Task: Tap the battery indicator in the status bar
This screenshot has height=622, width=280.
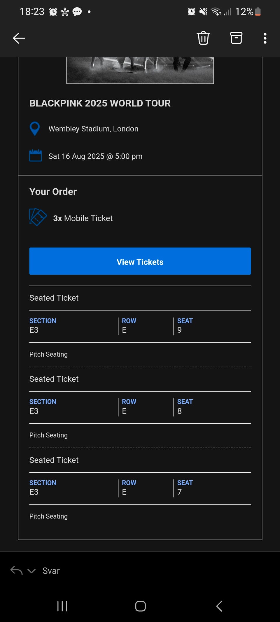Action: [x=258, y=12]
